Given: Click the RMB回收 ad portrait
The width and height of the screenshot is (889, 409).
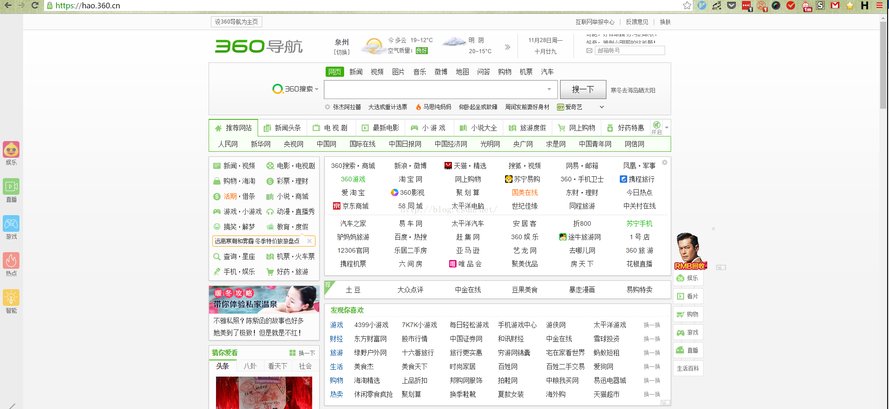Looking at the screenshot, I should click(690, 252).
